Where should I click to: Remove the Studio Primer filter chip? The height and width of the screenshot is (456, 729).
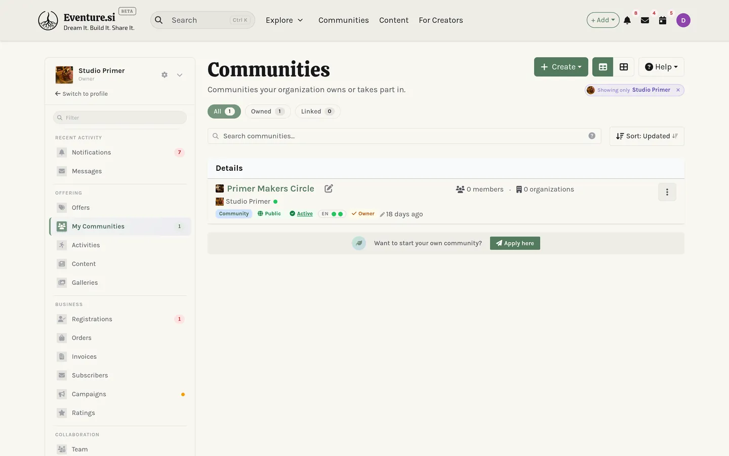678,90
